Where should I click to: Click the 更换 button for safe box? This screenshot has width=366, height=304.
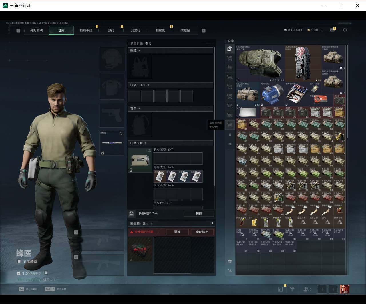[177, 232]
